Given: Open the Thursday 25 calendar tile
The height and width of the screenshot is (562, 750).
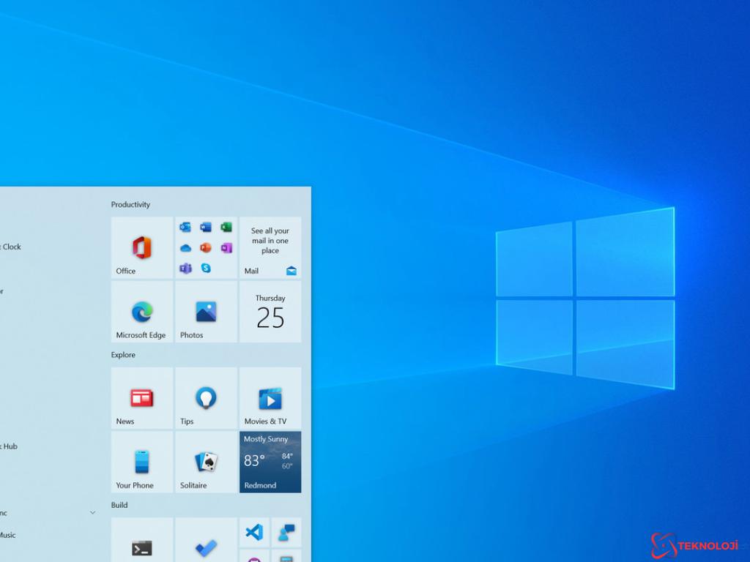Looking at the screenshot, I should point(270,312).
